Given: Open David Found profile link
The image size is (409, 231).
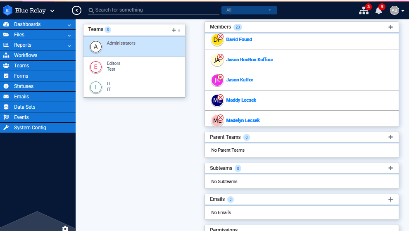Looking at the screenshot, I should coord(239,39).
